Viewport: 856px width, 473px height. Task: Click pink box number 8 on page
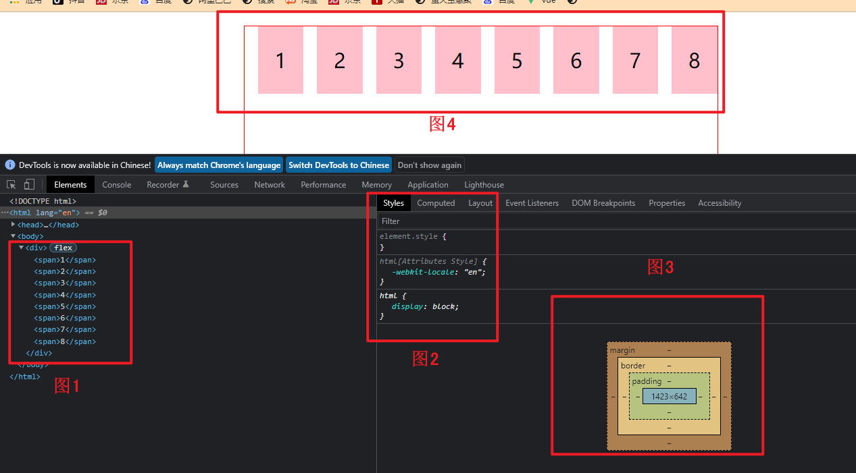pos(695,60)
